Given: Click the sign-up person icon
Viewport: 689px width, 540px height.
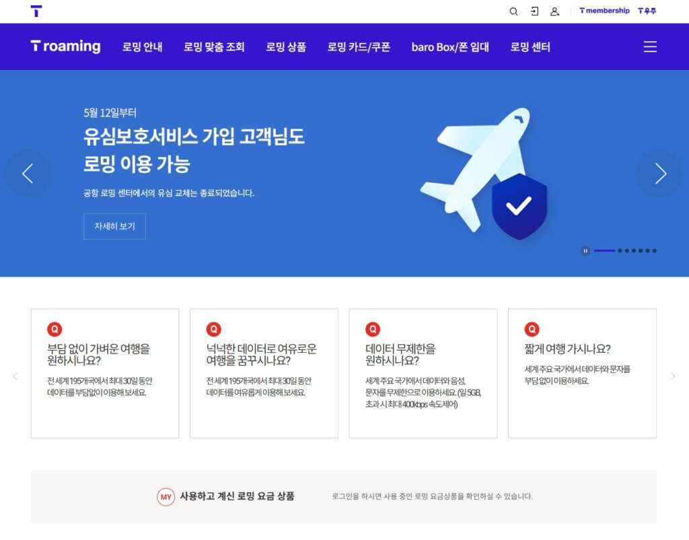Looking at the screenshot, I should pos(554,11).
